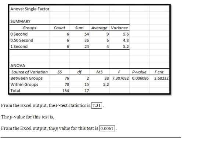This screenshot has width=213, height=142.
Task: Click the 'Source of Variation' header
Action: tap(29, 72)
